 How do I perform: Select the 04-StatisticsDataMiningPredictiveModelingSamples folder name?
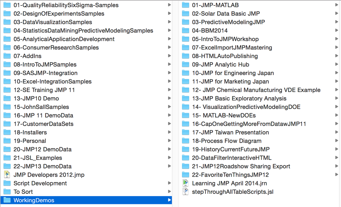tap(83, 30)
